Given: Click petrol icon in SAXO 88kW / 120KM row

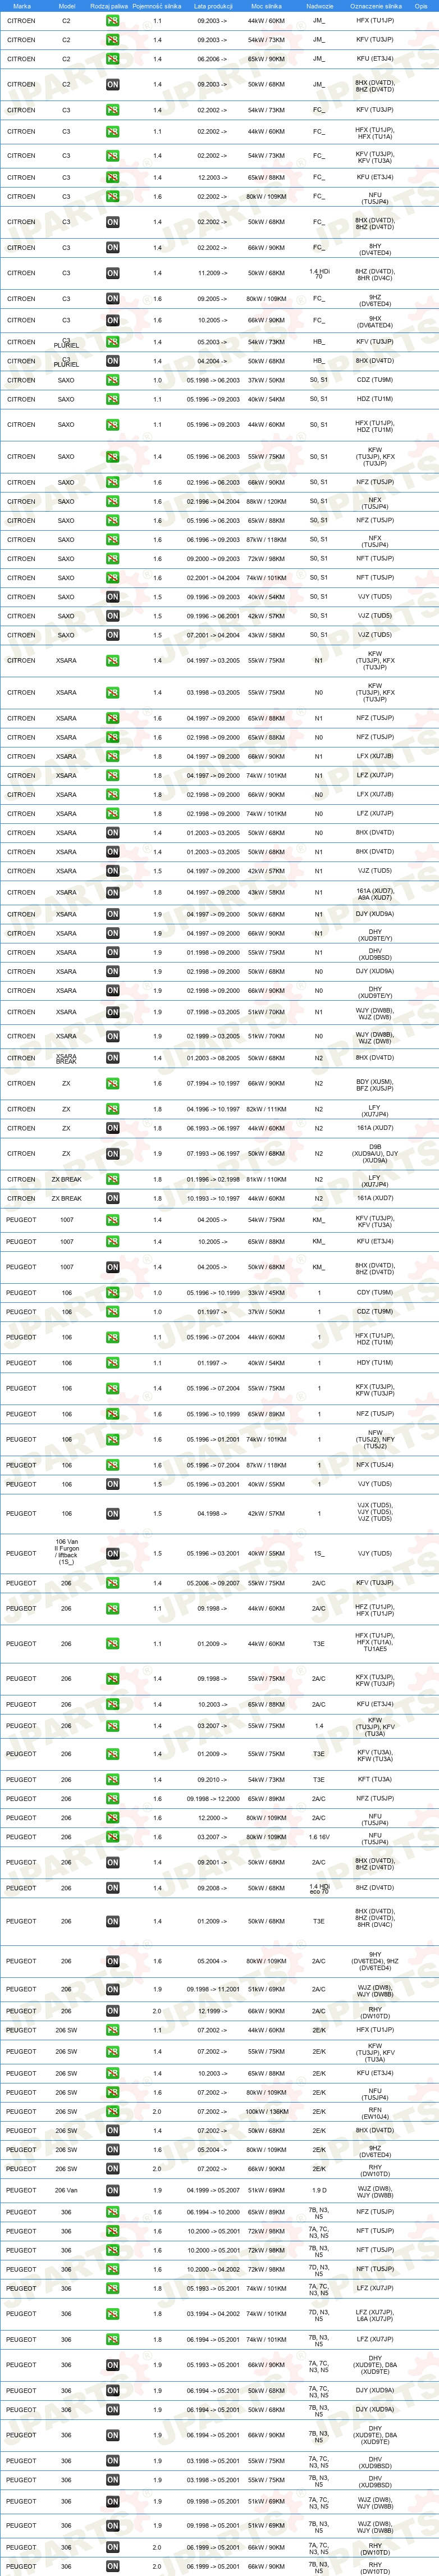Looking at the screenshot, I should click(112, 502).
